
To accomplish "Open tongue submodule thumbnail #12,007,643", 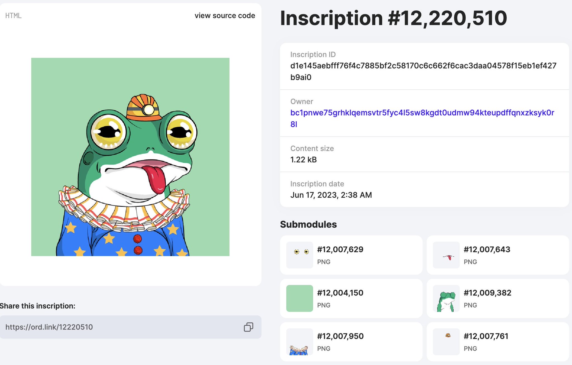I will (446, 255).
